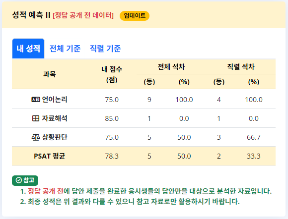
Task: Click the yellow 업데이트 button
Action: [x=135, y=16]
